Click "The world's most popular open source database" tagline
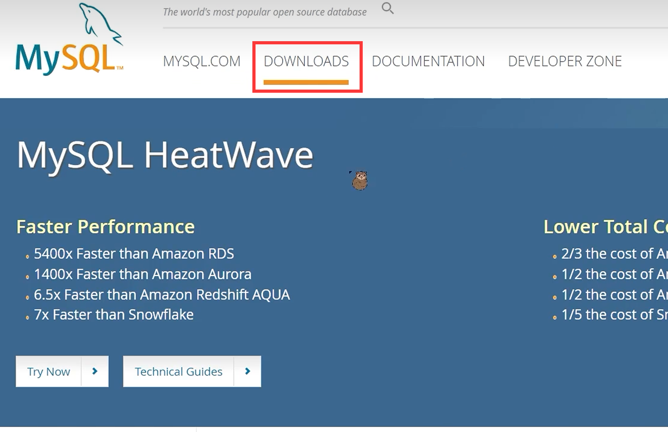 coord(265,12)
